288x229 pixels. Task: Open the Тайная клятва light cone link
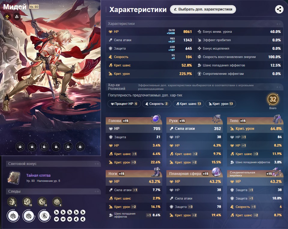coord(38,175)
